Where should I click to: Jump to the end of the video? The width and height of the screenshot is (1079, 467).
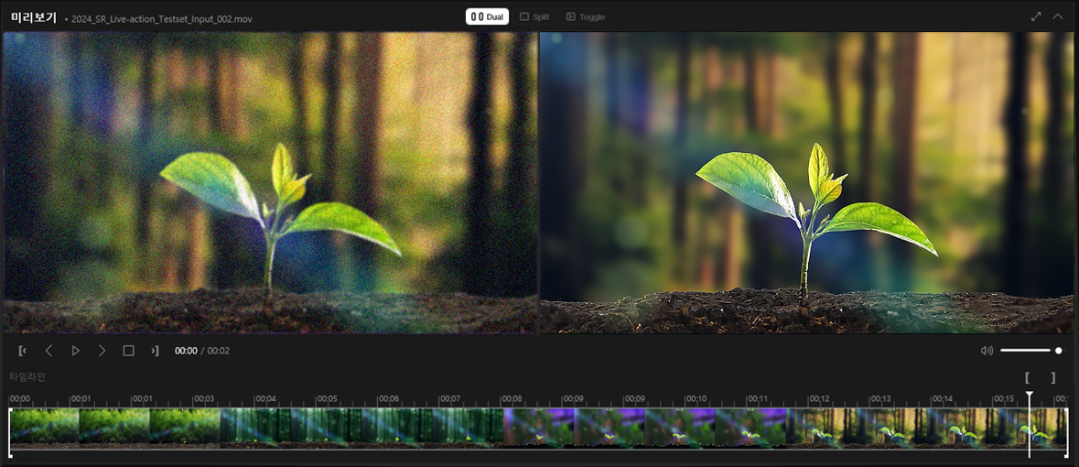click(x=155, y=351)
